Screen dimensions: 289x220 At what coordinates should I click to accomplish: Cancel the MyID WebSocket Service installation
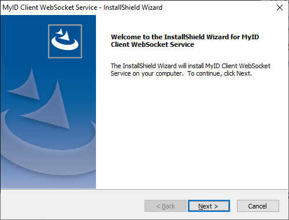(258, 206)
